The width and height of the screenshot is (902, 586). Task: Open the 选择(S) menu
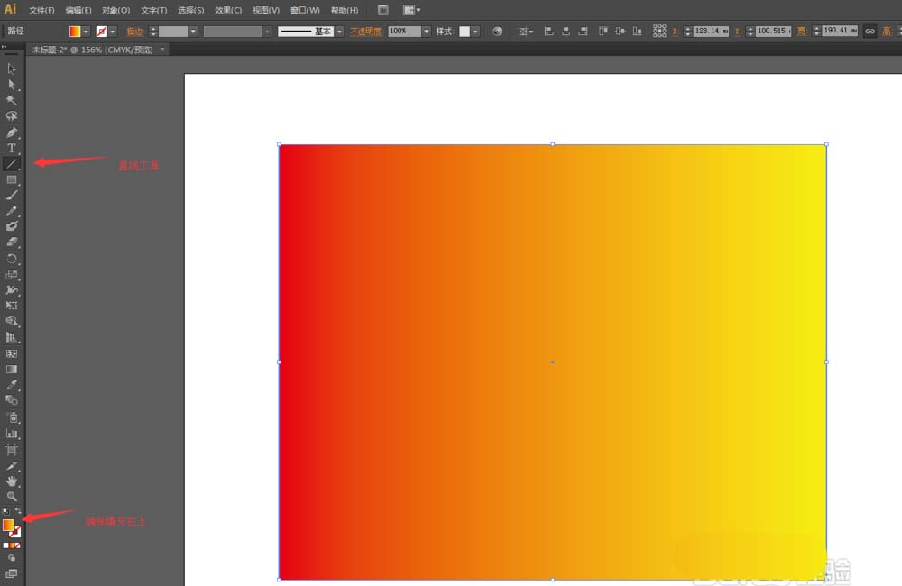[190, 10]
